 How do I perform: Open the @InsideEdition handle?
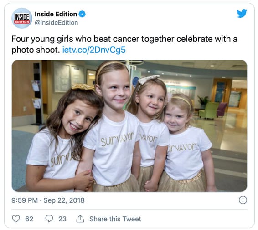[56, 23]
